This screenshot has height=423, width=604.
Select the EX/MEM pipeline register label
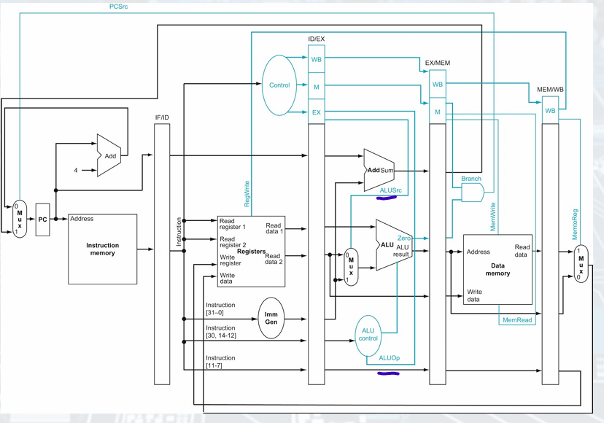pyautogui.click(x=438, y=63)
